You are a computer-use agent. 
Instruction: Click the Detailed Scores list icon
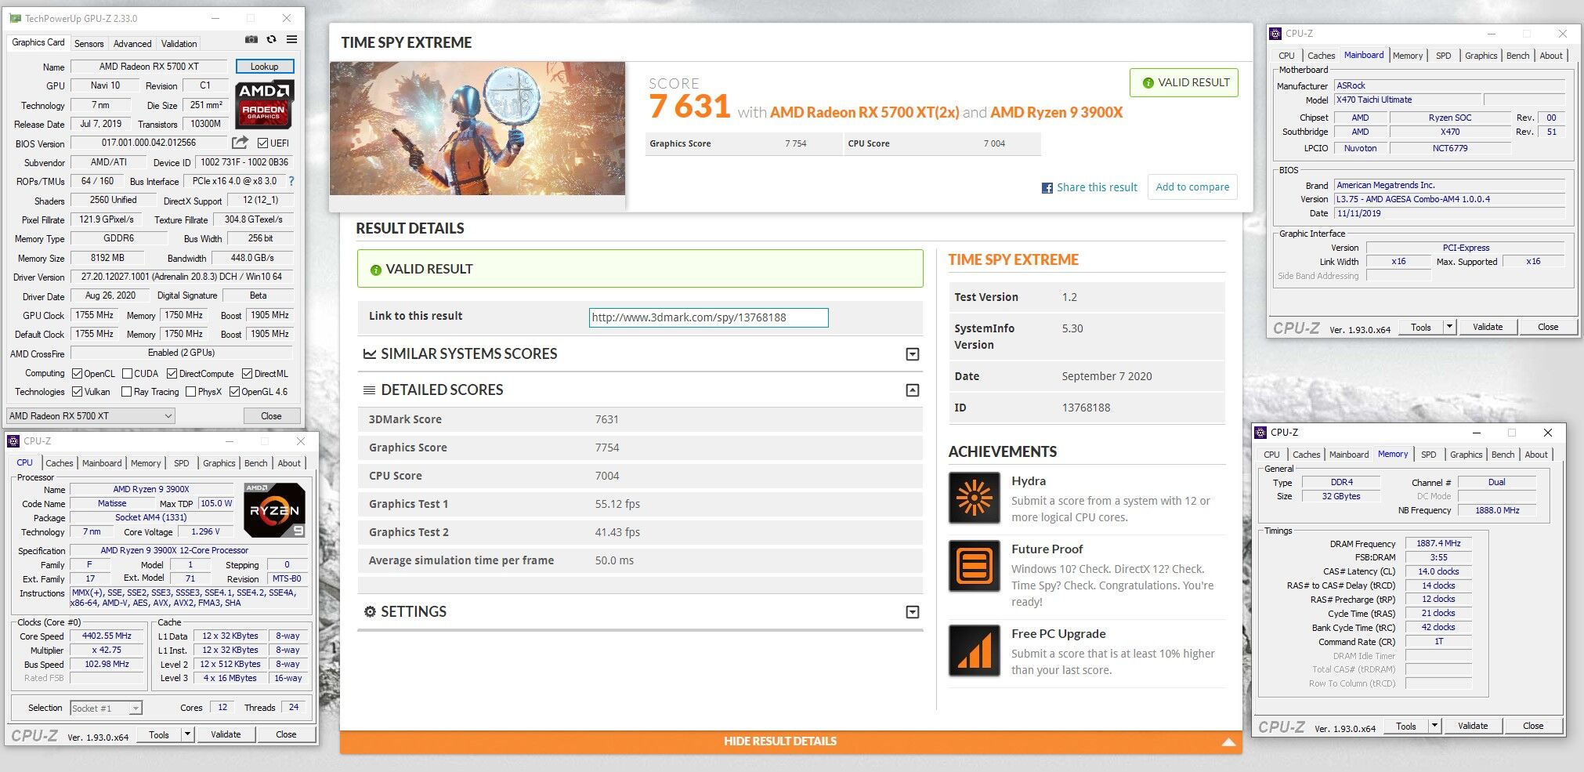pyautogui.click(x=370, y=390)
